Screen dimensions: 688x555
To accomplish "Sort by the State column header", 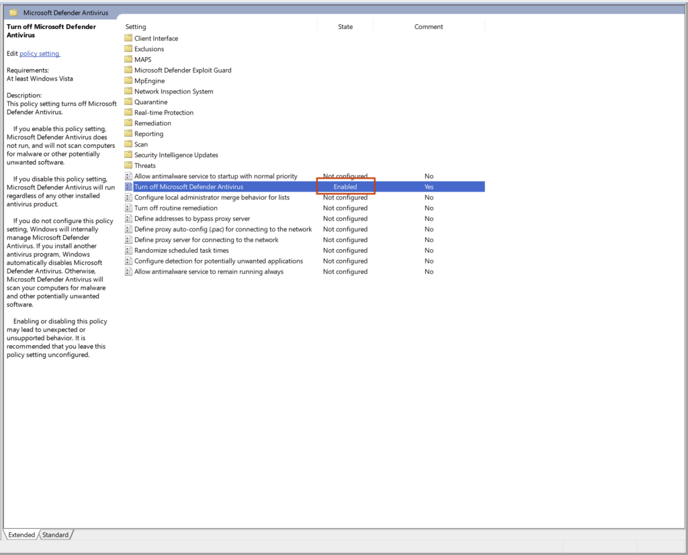I will 345,27.
